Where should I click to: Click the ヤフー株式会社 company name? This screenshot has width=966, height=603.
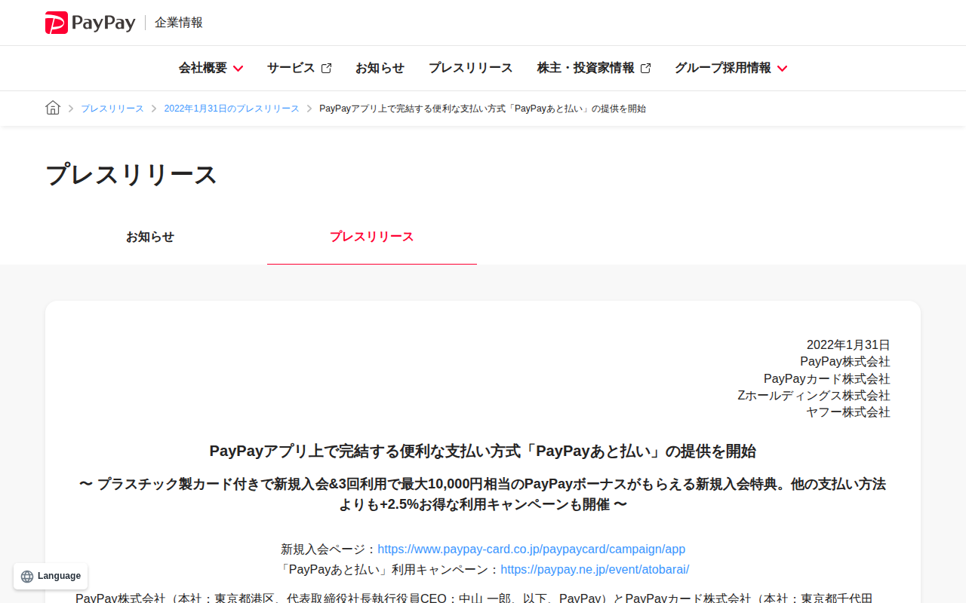click(x=848, y=412)
